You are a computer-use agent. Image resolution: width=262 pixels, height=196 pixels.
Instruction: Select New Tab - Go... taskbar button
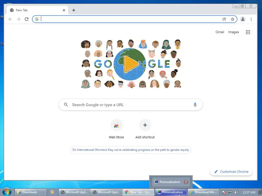[138, 192]
